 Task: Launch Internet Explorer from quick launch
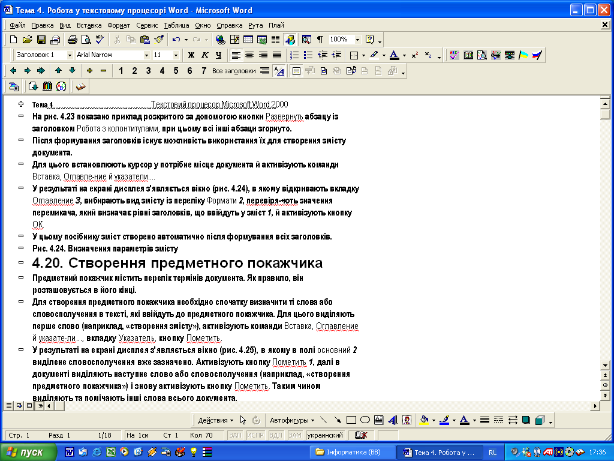point(97,452)
